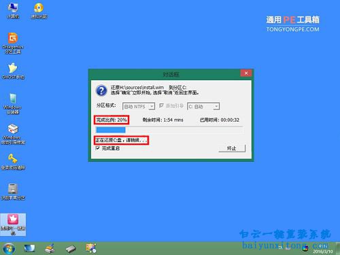Open the Windows Start orb
The height and width of the screenshot is (255, 340).
pyautogui.click(x=8, y=249)
